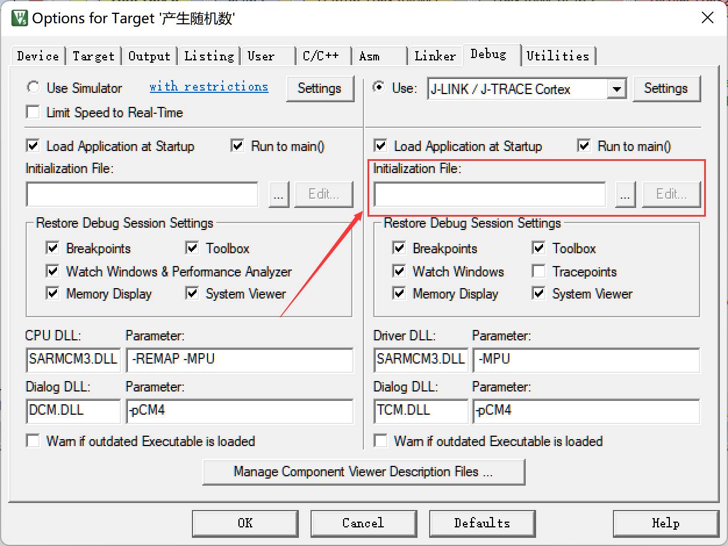Image resolution: width=728 pixels, height=546 pixels.
Task: Enable Limit Speed to Real-Time
Action: 34,112
